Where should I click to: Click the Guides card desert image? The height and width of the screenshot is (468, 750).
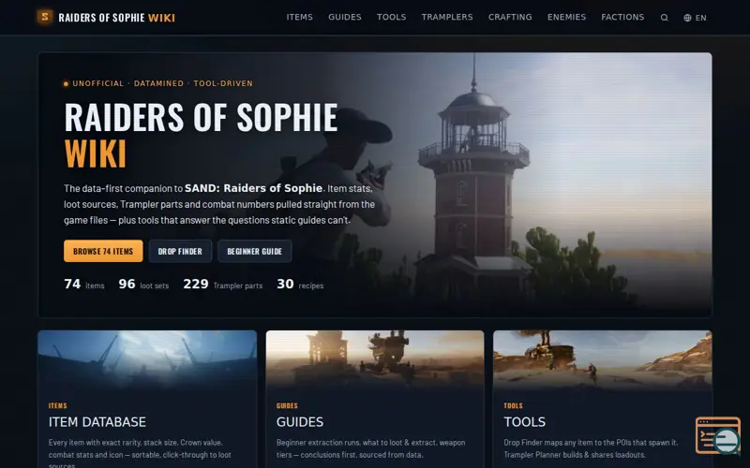coord(375,359)
